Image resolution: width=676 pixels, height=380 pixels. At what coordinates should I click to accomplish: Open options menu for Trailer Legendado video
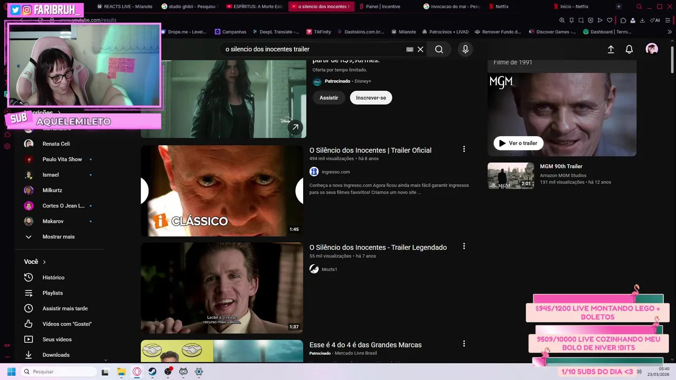tap(464, 246)
